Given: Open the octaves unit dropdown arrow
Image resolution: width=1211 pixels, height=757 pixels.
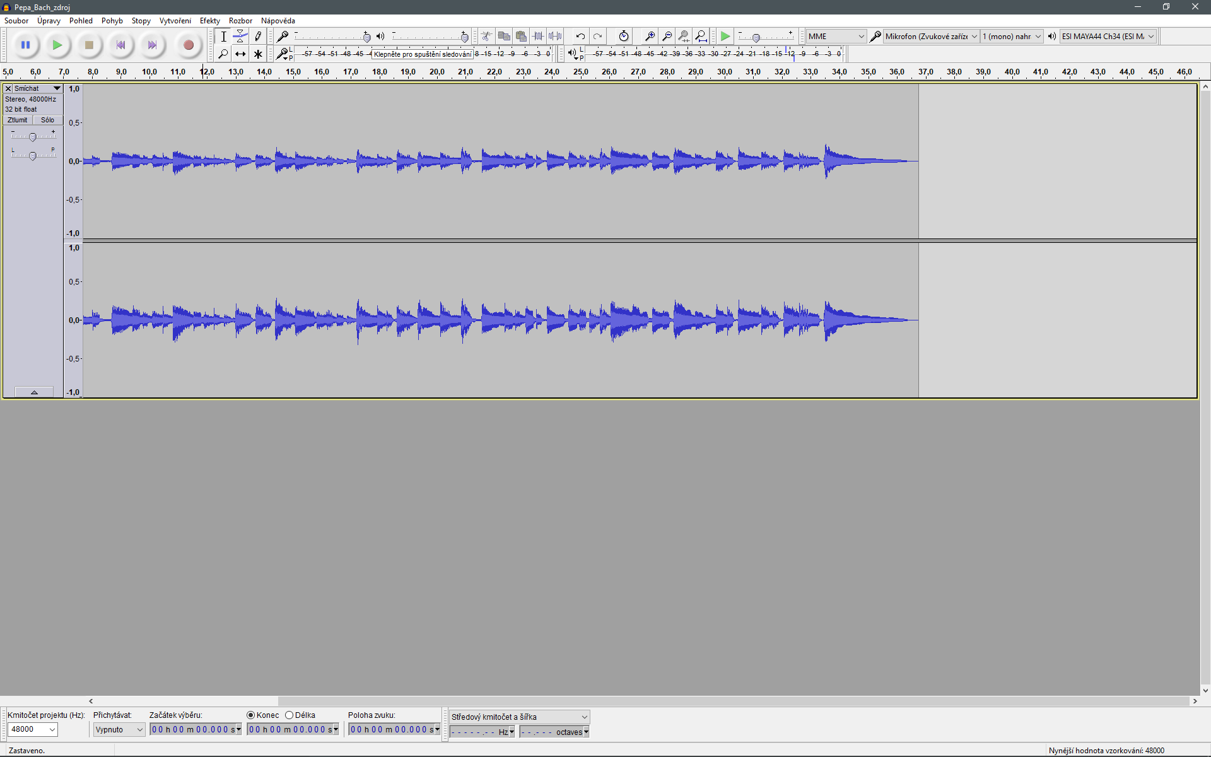Looking at the screenshot, I should pyautogui.click(x=586, y=732).
